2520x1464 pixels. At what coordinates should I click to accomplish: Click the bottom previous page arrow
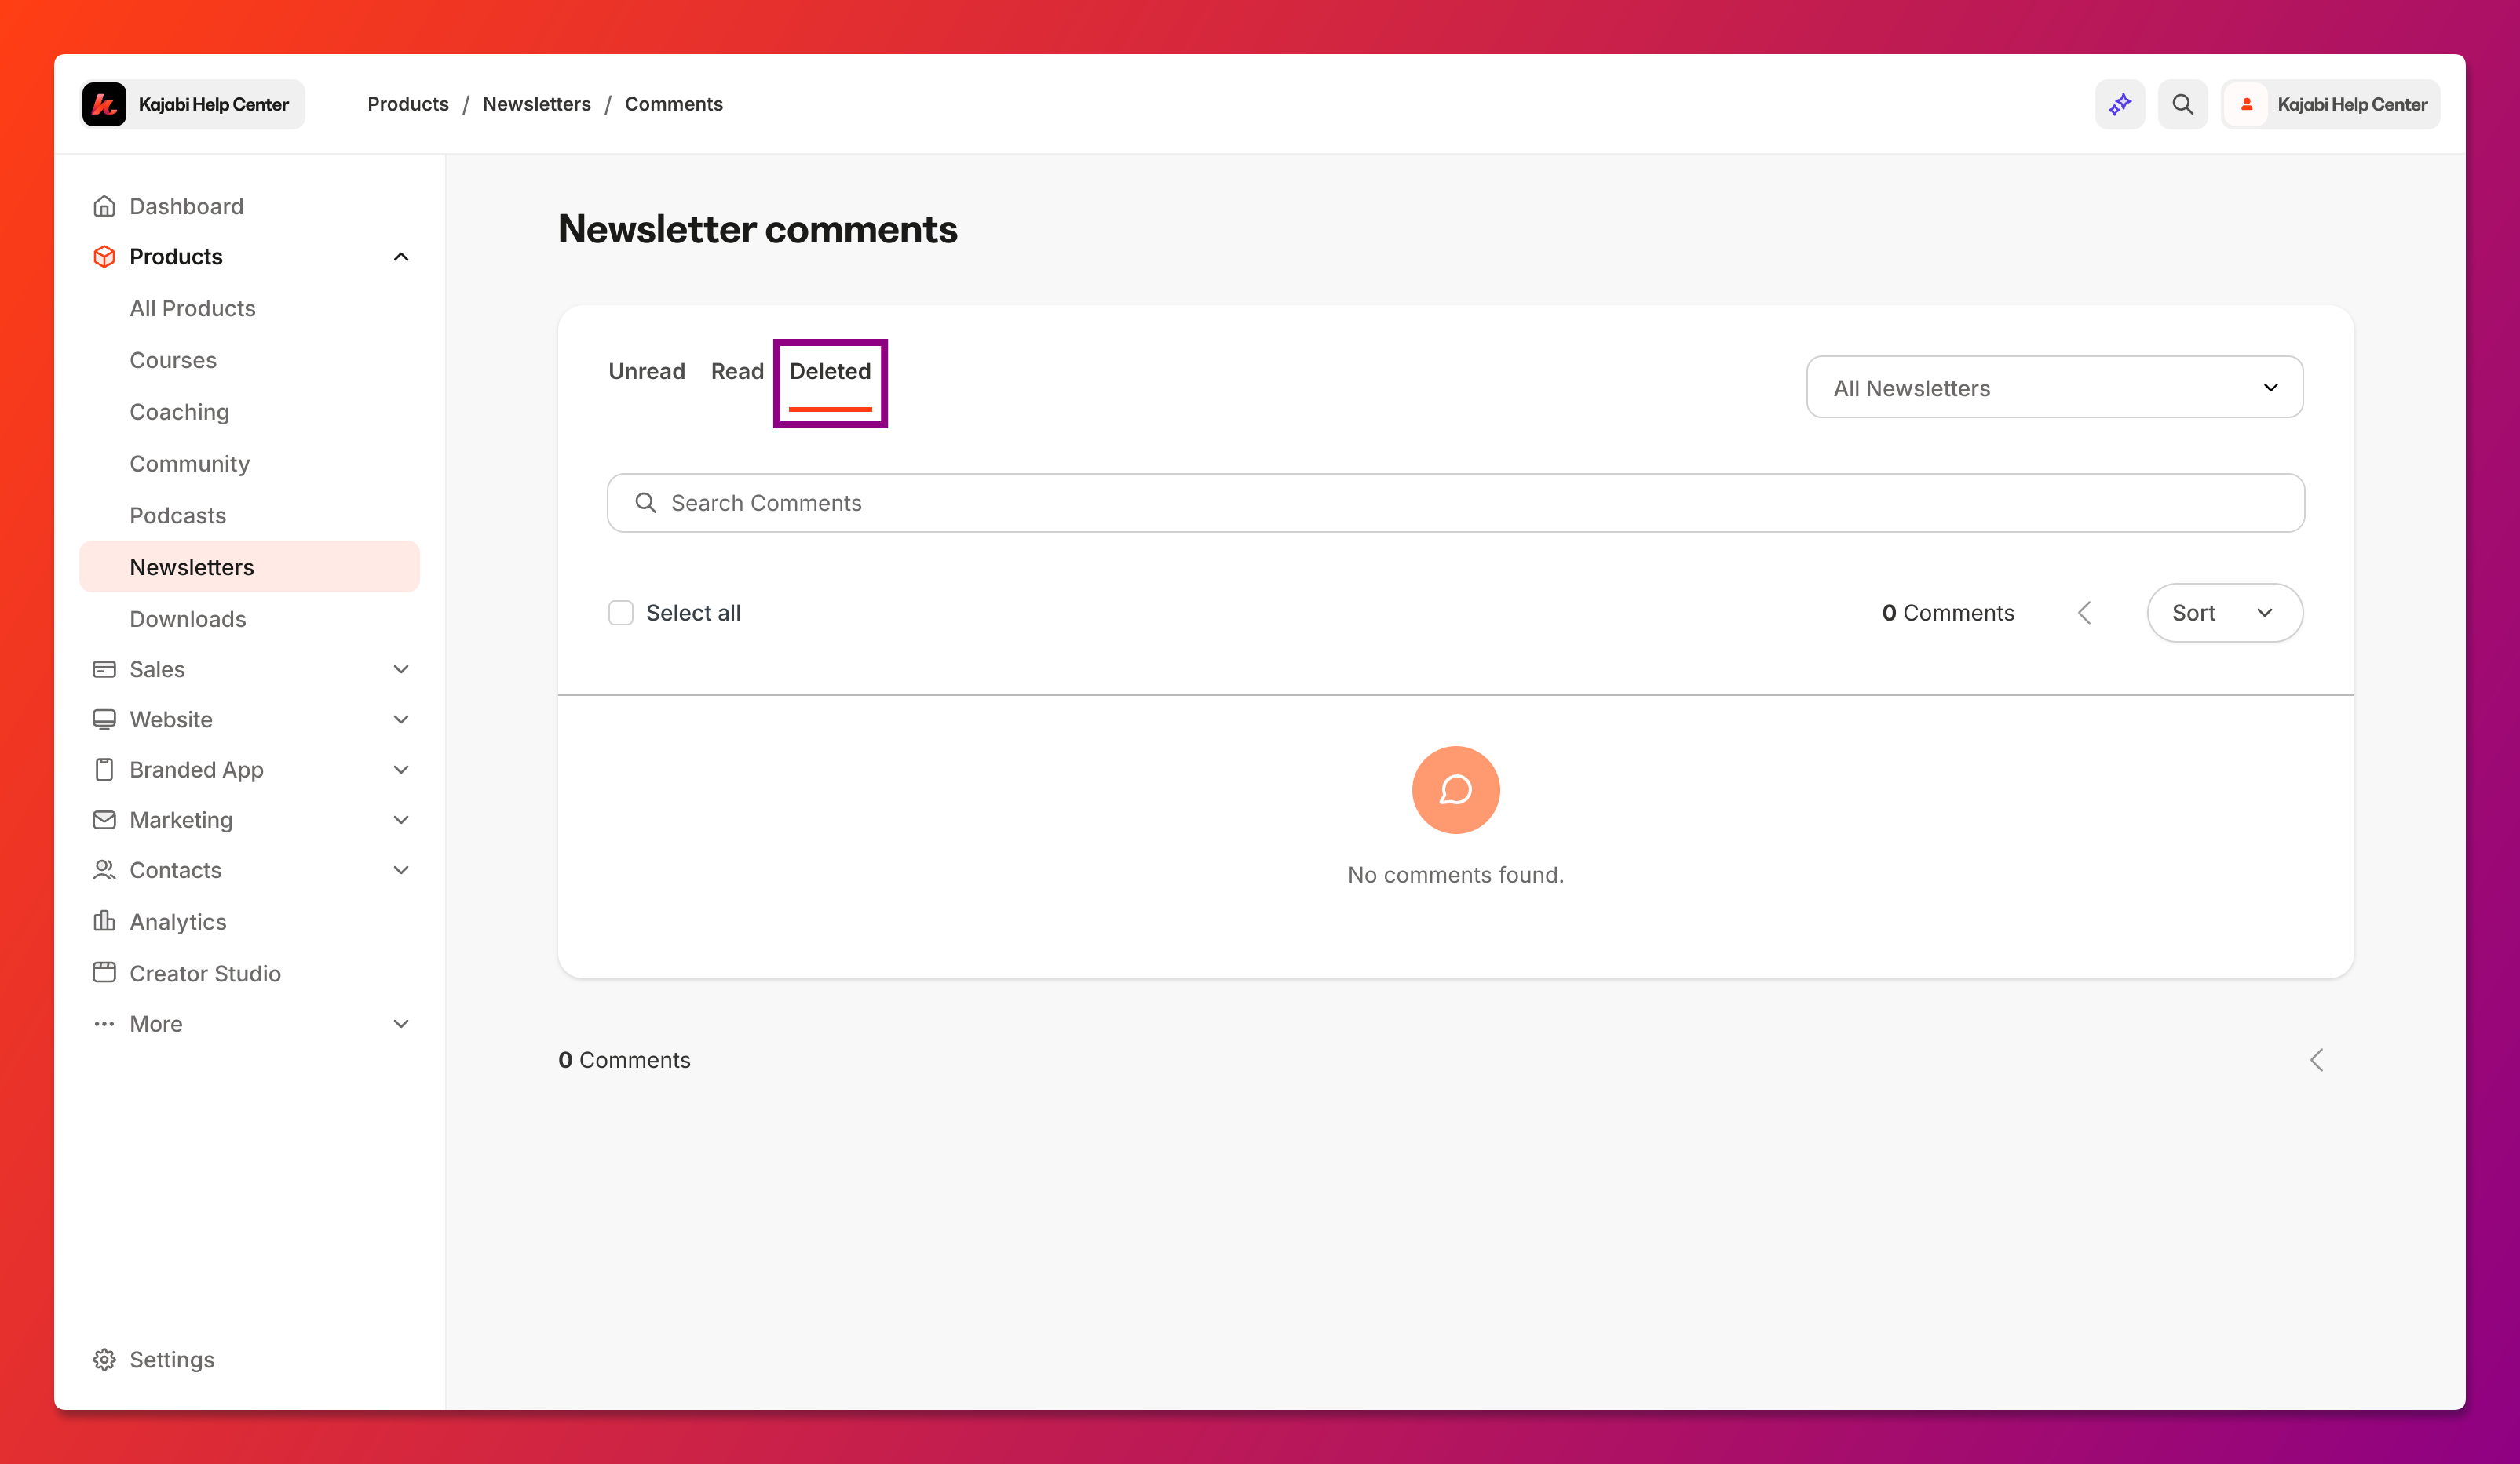2317,1060
